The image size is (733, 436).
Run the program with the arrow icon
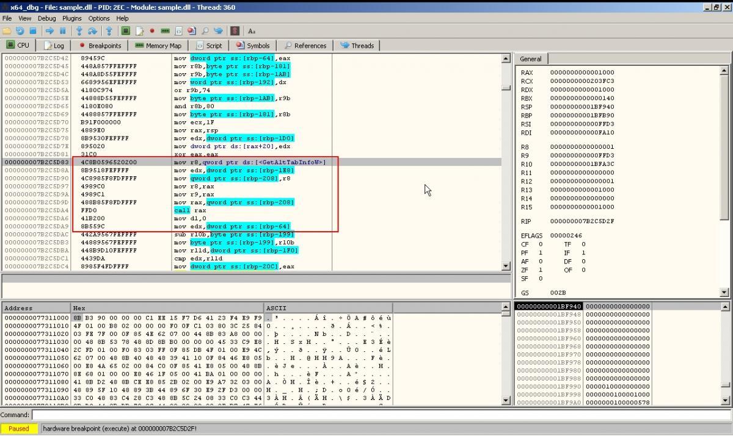point(49,30)
